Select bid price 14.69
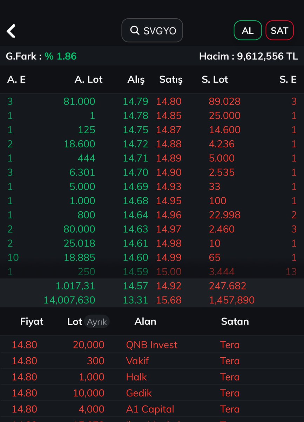This screenshot has height=422, width=304. point(135,186)
